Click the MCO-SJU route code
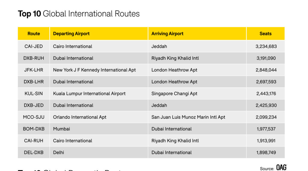Image resolution: width=308 pixels, height=171 pixels. coord(34,117)
